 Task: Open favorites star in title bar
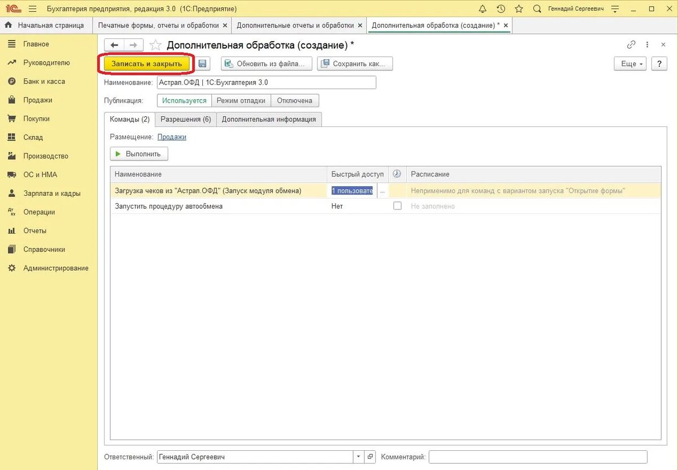(519, 9)
